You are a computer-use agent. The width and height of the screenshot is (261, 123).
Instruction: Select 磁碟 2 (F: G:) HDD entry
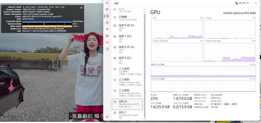click(127, 50)
